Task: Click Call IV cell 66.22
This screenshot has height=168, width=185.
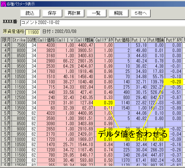Action: pyautogui.click(x=65, y=61)
